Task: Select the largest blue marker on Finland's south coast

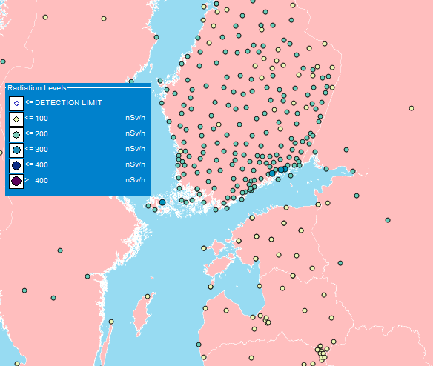Action: point(281,170)
